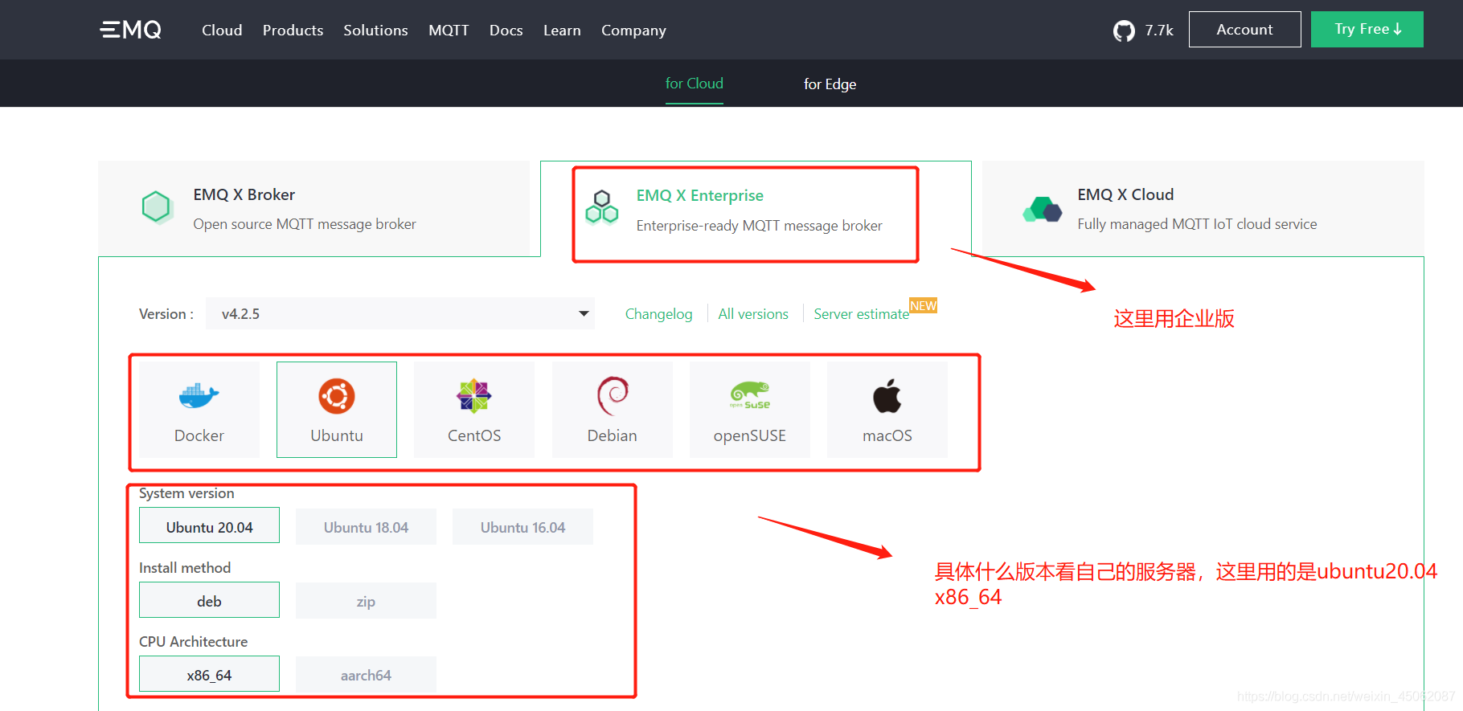
Task: Select the EMQ X Enterprise product tab
Action: [756, 210]
